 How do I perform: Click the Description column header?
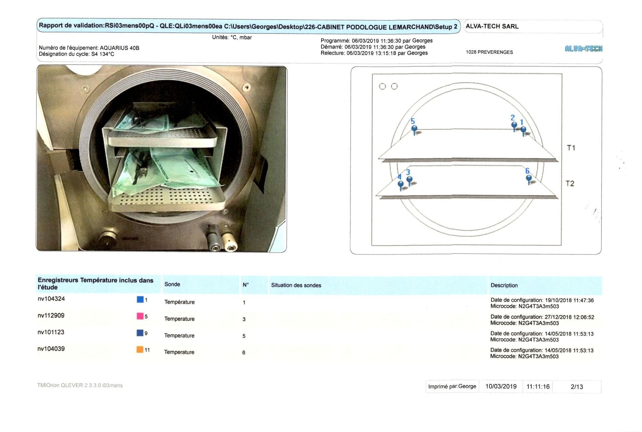pyautogui.click(x=504, y=285)
